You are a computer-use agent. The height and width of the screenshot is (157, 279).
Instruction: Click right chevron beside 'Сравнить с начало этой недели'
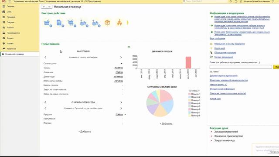[121, 57]
